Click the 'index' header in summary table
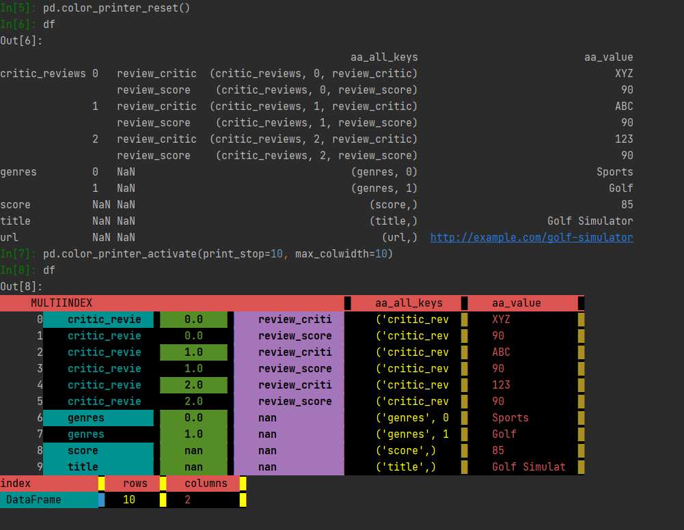Viewport: 684px width, 530px height. coord(16,484)
